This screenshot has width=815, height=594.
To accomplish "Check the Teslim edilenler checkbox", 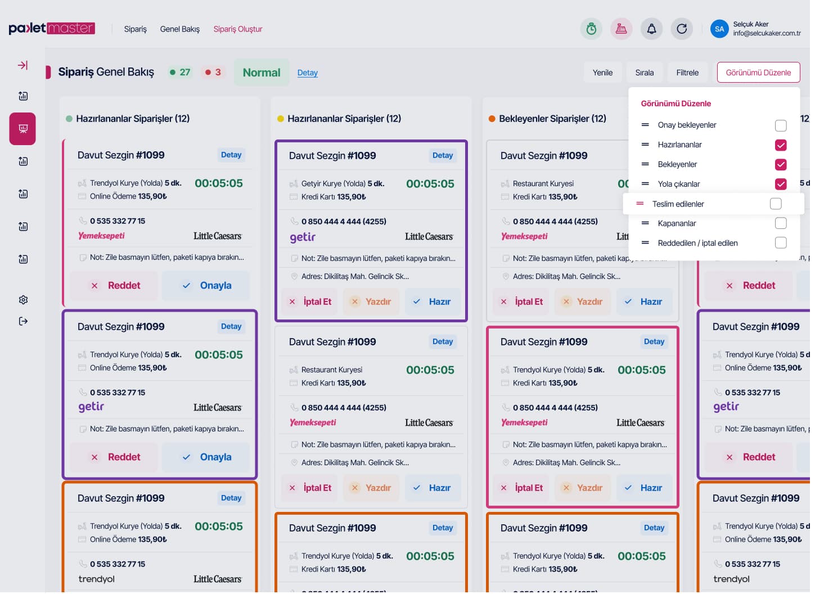I will [x=776, y=204].
